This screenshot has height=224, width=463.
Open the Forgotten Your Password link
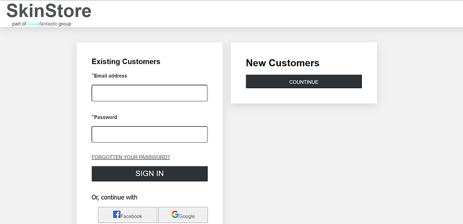(131, 157)
